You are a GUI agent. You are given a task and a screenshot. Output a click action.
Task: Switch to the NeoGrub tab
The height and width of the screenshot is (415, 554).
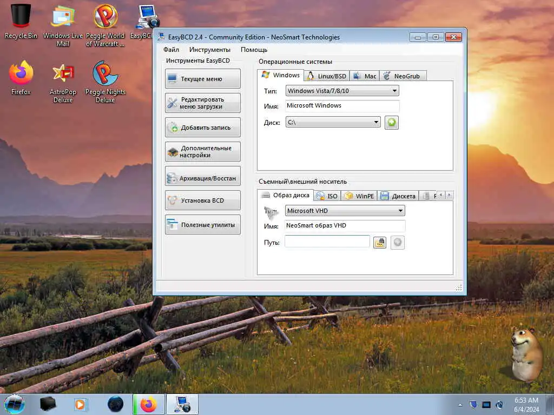403,76
